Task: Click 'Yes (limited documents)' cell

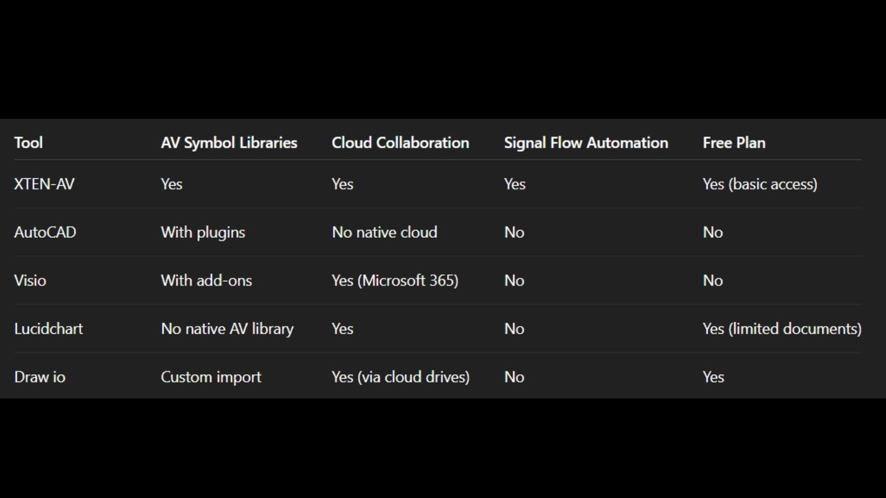Action: click(782, 329)
